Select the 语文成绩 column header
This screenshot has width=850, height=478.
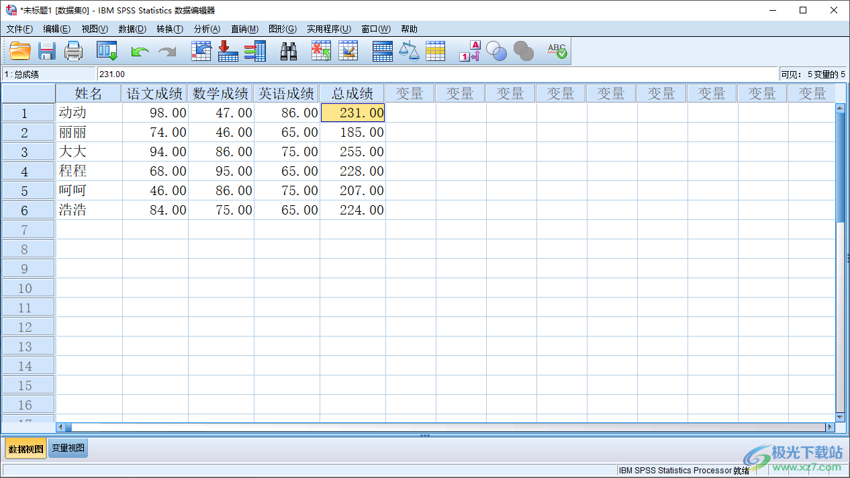pos(155,93)
